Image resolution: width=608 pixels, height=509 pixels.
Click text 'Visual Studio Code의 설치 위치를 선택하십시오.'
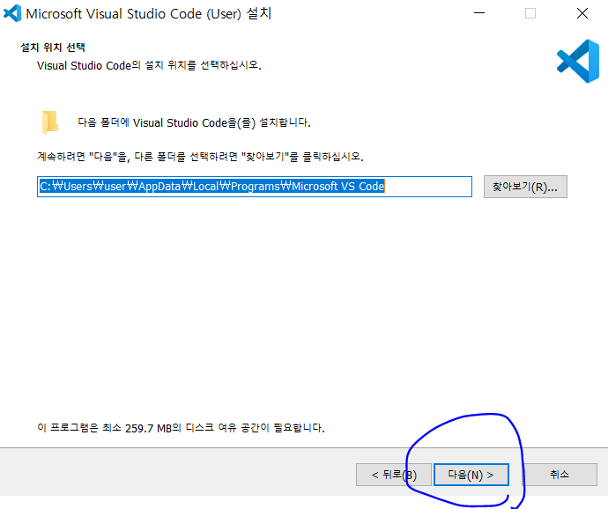(x=149, y=65)
